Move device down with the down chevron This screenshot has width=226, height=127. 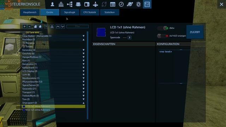63,27
